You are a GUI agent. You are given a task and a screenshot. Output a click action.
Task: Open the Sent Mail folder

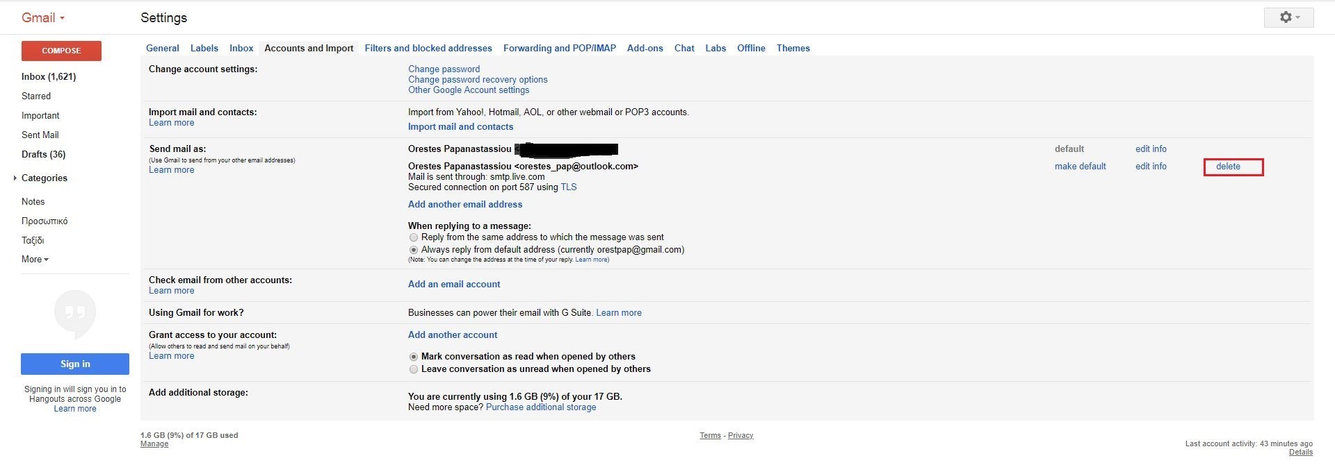(40, 135)
